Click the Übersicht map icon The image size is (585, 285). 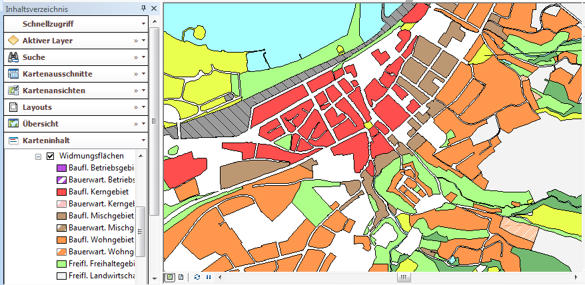(13, 124)
